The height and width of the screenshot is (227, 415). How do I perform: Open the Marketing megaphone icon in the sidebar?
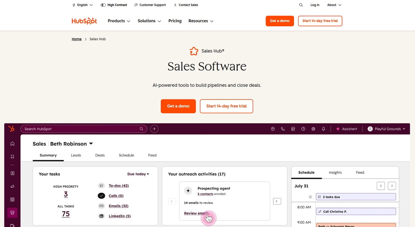12,186
